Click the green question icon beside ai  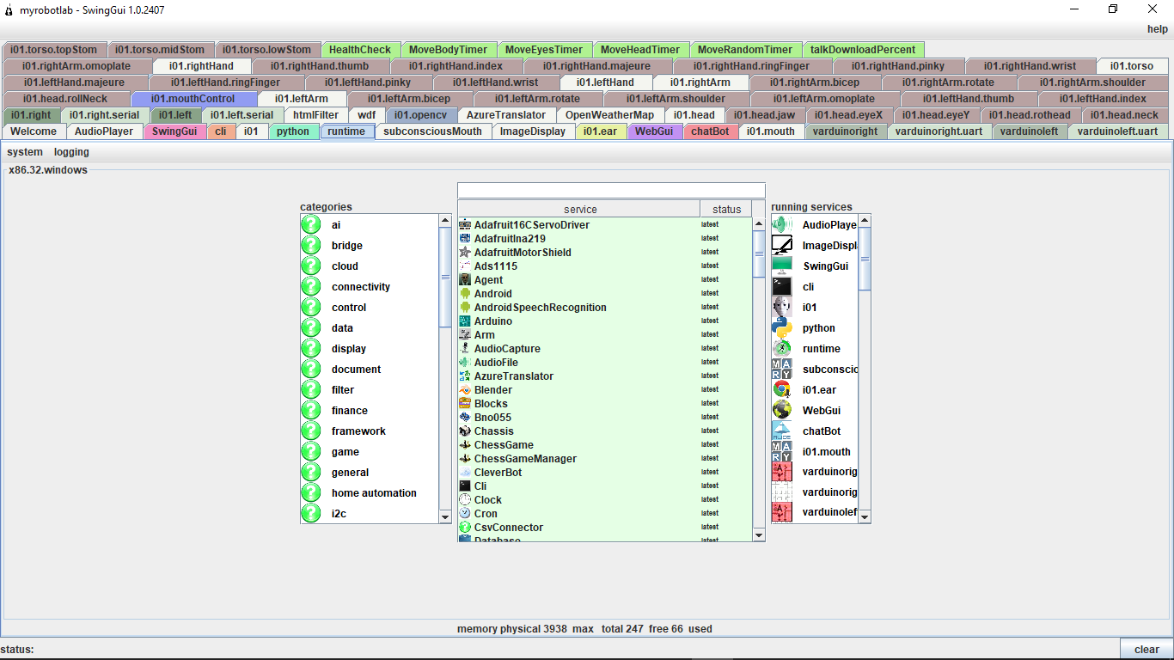311,225
